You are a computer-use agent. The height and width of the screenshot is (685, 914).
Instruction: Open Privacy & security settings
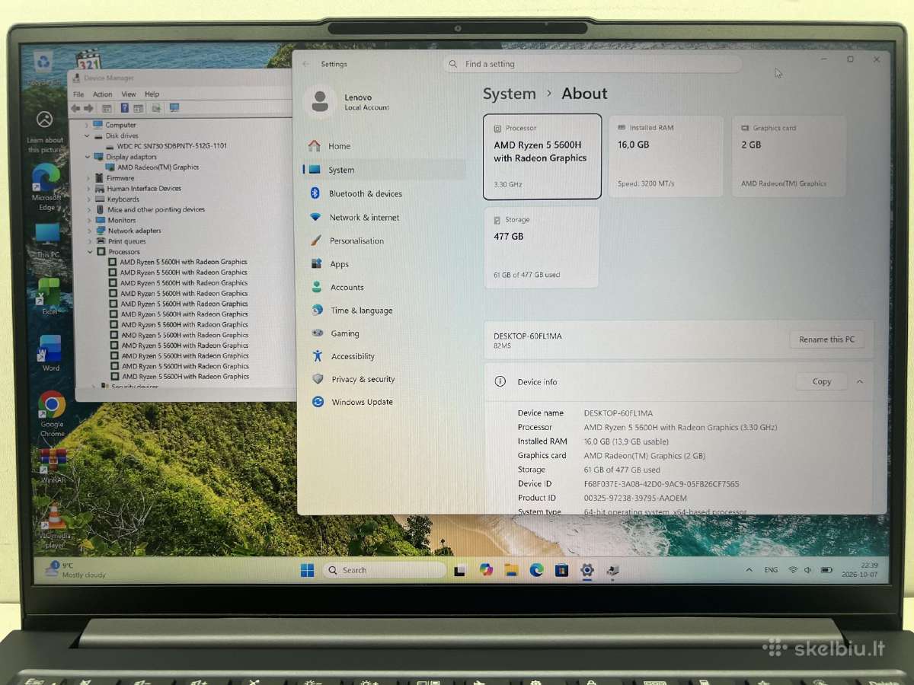click(x=354, y=379)
